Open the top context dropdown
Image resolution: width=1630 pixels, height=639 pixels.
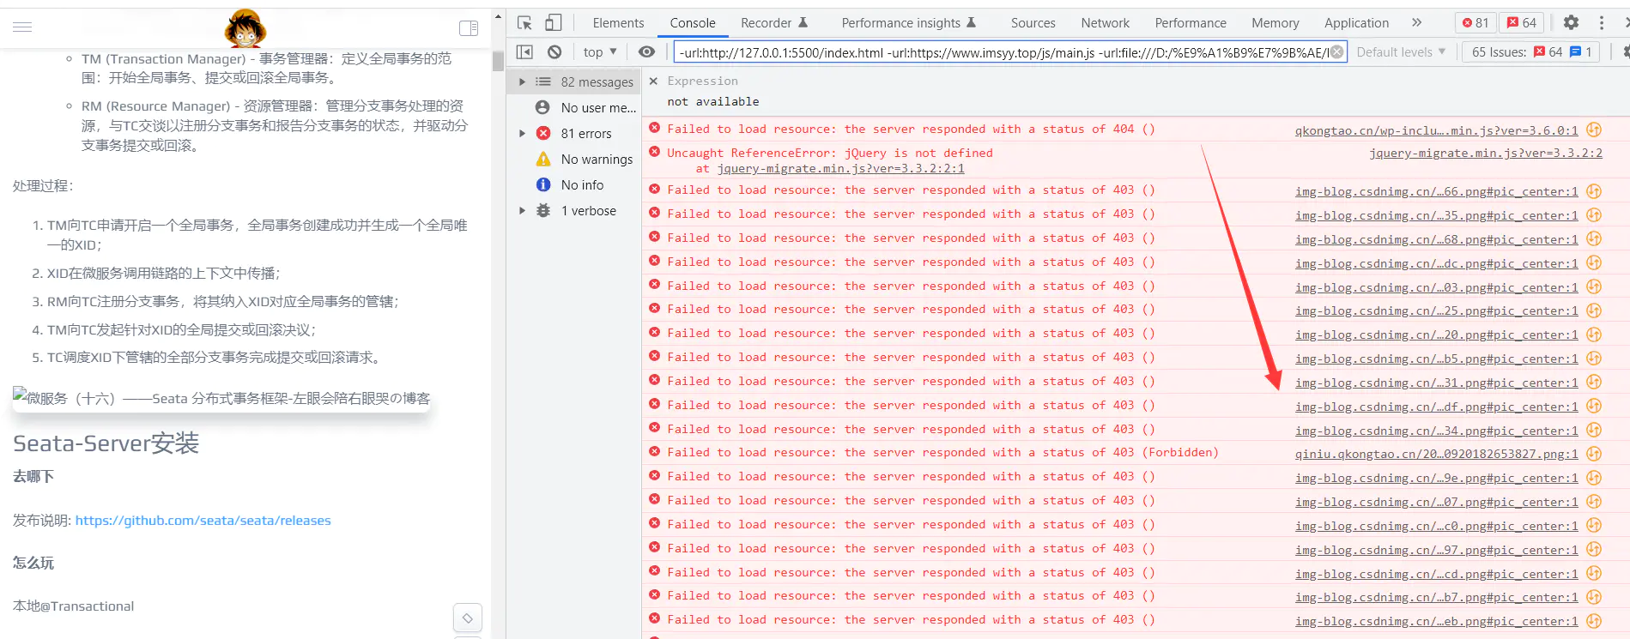click(600, 52)
